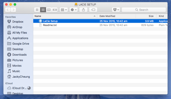Click the Search field

coord(144,10)
